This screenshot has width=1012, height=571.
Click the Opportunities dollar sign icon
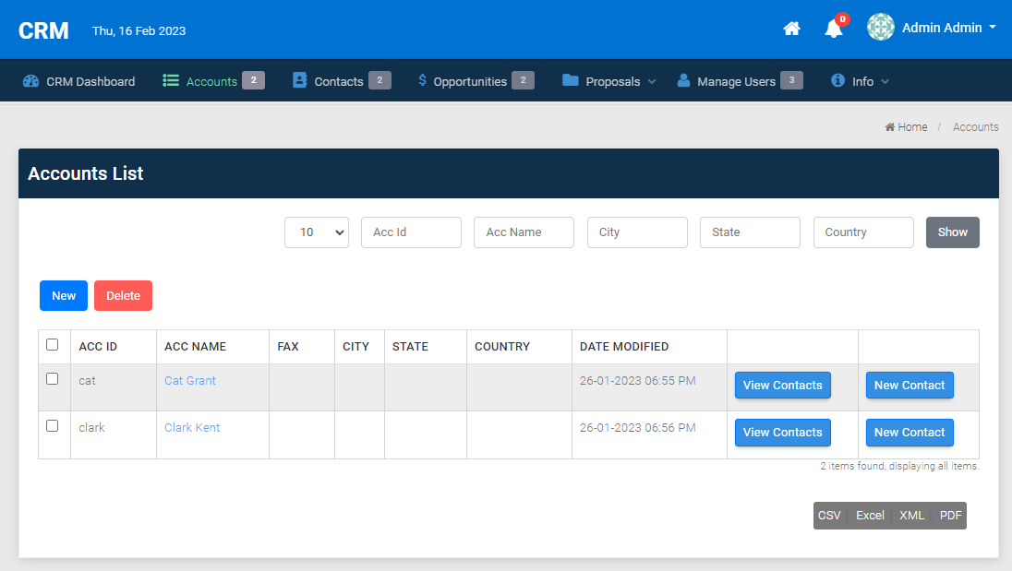[x=422, y=81]
